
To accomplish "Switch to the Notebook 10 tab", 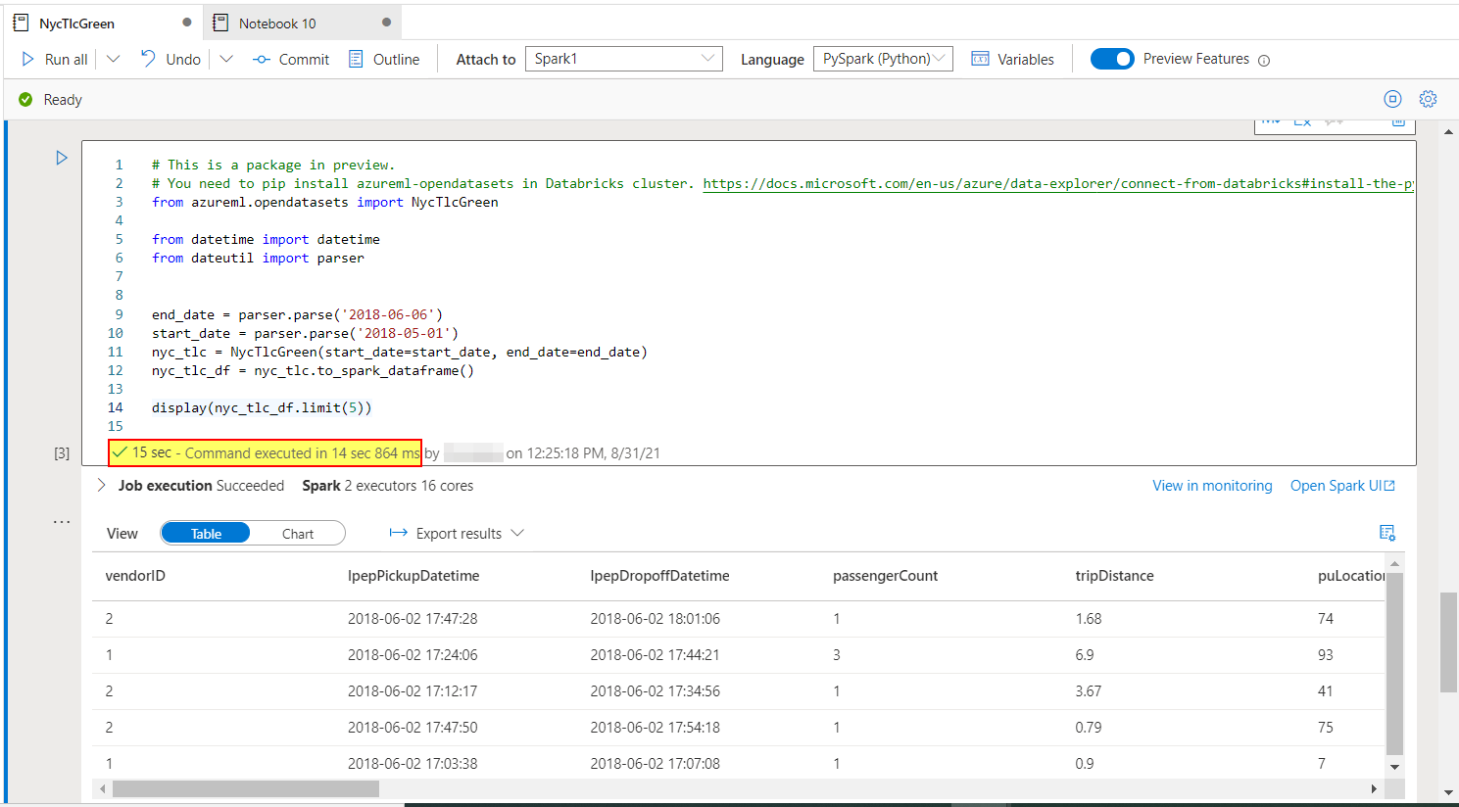I will [277, 23].
